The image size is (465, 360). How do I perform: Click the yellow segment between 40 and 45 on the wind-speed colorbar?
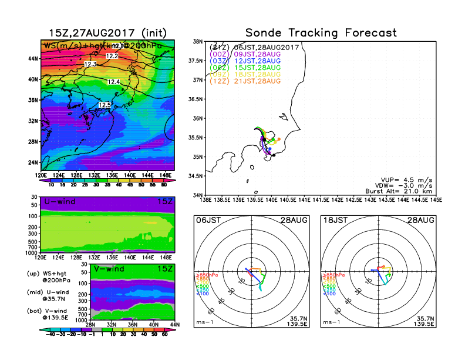click(x=124, y=181)
